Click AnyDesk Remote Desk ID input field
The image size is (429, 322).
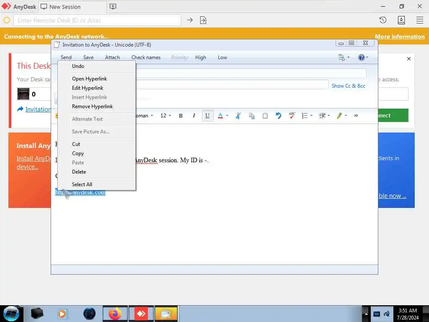(x=97, y=20)
